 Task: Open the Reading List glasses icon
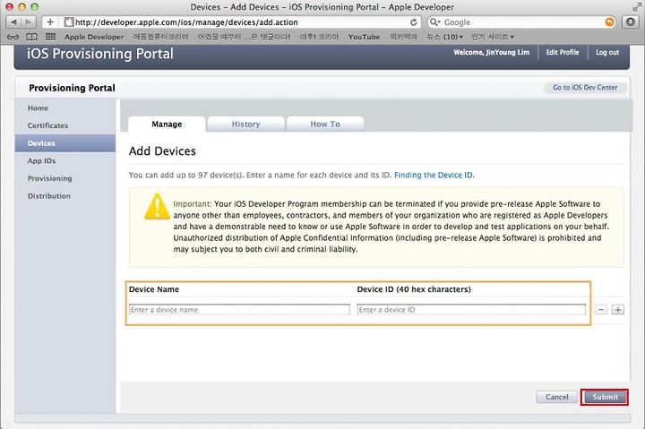point(13,37)
